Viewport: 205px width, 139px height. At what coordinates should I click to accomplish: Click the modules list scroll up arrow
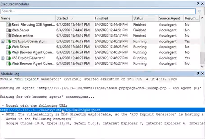click(202, 18)
